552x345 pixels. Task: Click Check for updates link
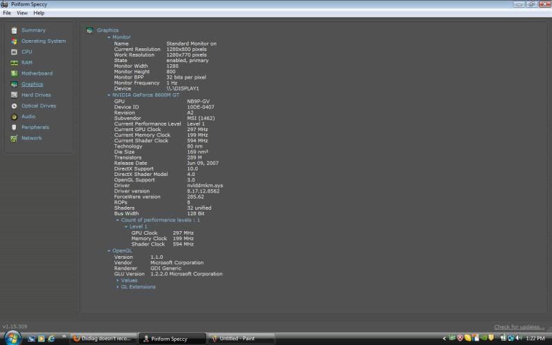(519, 327)
